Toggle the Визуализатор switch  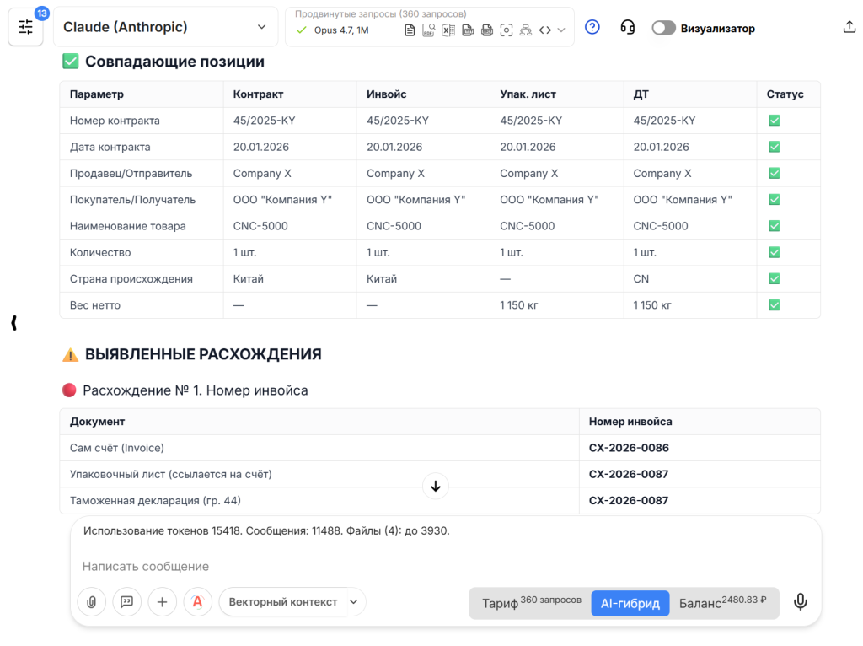click(x=663, y=28)
